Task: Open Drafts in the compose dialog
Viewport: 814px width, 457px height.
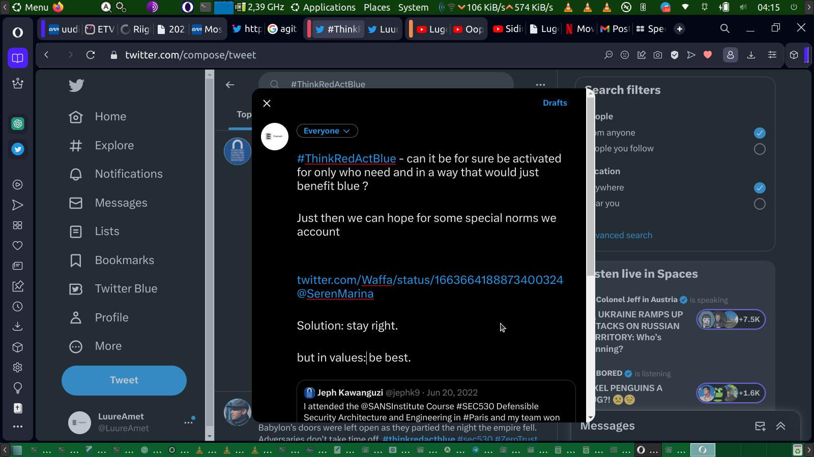Action: (555, 103)
